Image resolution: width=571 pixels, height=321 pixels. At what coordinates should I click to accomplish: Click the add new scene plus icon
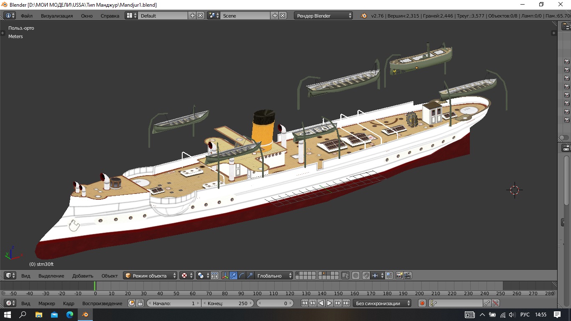point(275,15)
